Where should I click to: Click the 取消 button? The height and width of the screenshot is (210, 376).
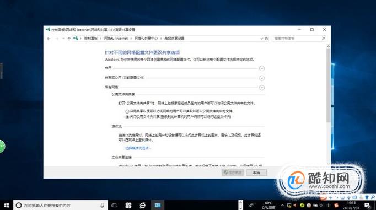(x=256, y=173)
